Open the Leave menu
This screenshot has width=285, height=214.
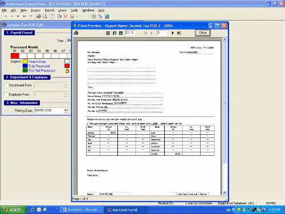(x=62, y=10)
